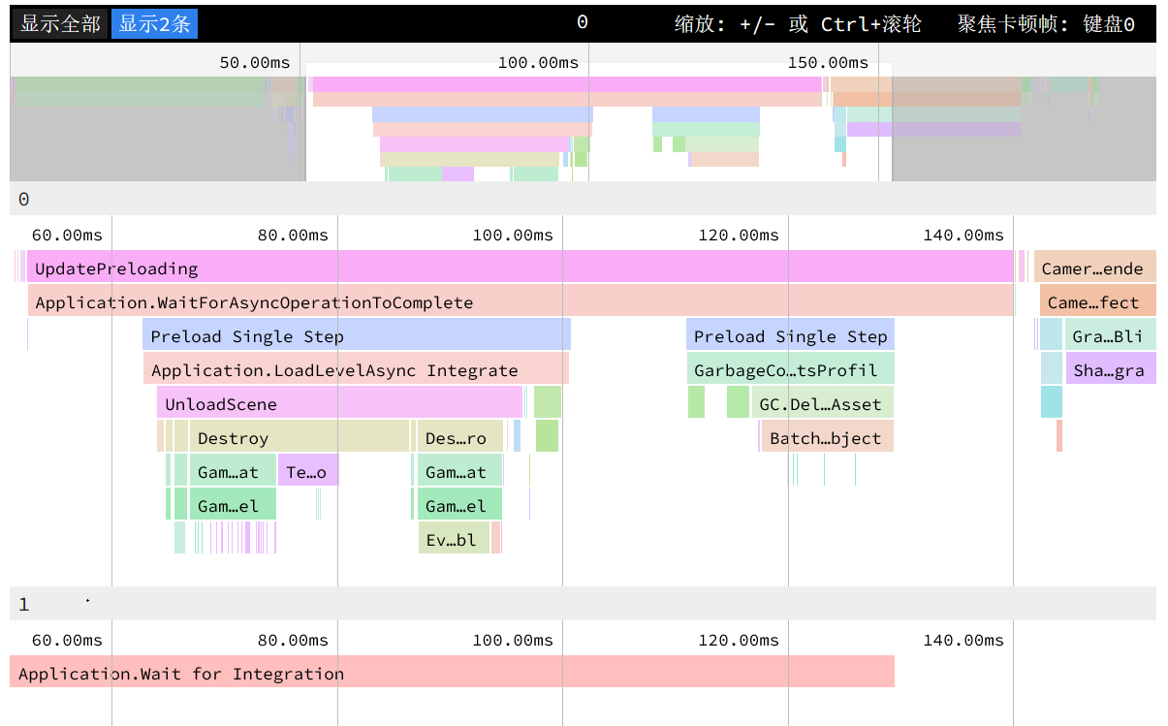The height and width of the screenshot is (726, 1168).
Task: Click the purple Te…o block
Action: click(x=308, y=472)
